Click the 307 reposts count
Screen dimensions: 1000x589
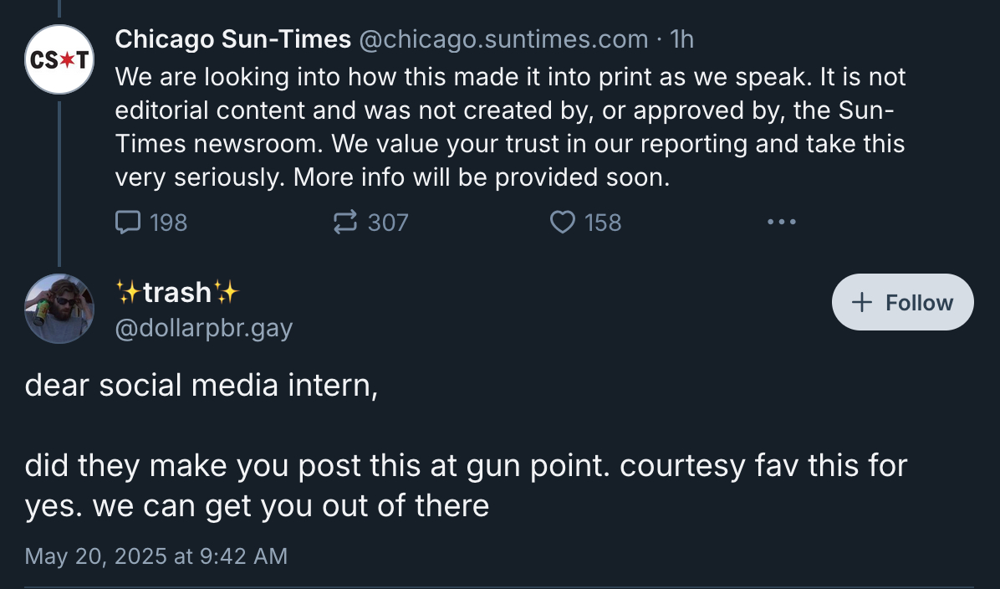point(388,222)
